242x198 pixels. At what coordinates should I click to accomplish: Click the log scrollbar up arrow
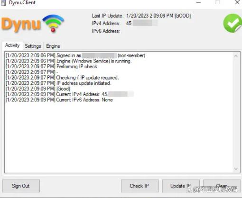[236, 56]
